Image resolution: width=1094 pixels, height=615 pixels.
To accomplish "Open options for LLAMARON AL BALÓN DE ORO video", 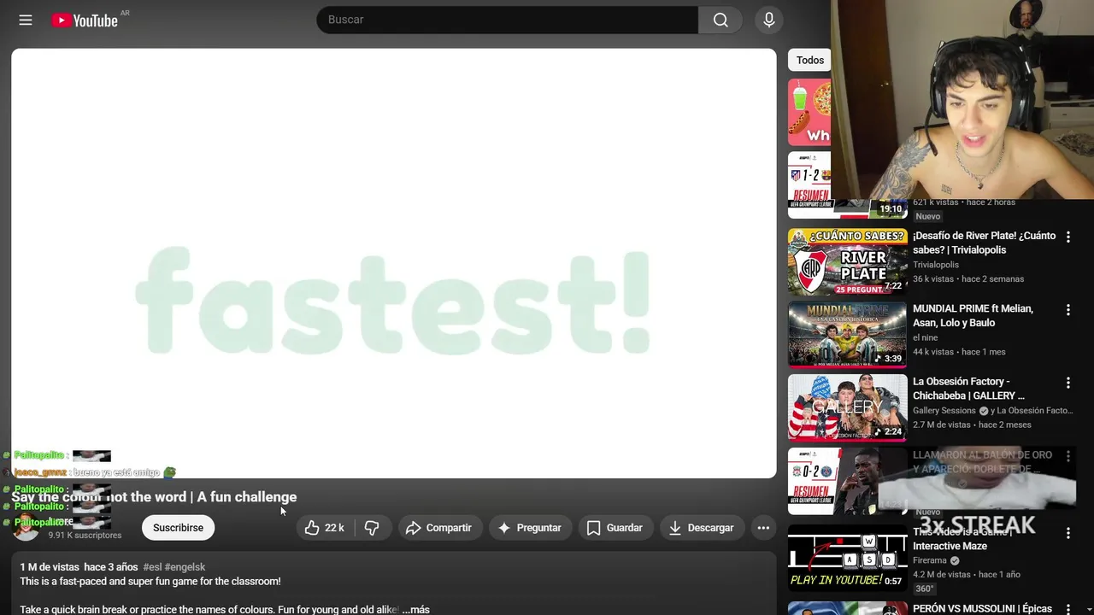I will click(x=1068, y=457).
